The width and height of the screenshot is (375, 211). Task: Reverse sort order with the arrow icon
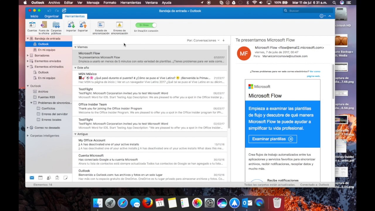(x=224, y=40)
